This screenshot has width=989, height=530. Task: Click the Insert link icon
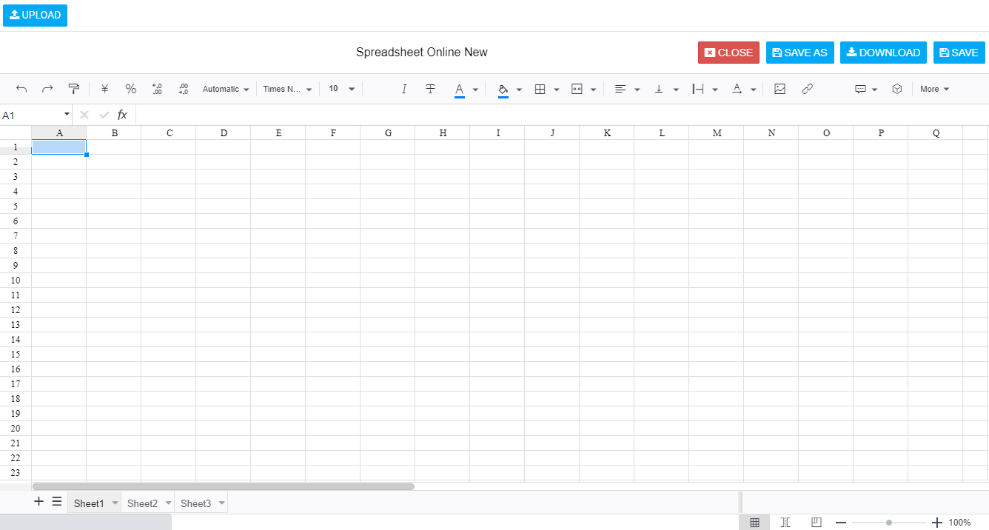pyautogui.click(x=808, y=89)
